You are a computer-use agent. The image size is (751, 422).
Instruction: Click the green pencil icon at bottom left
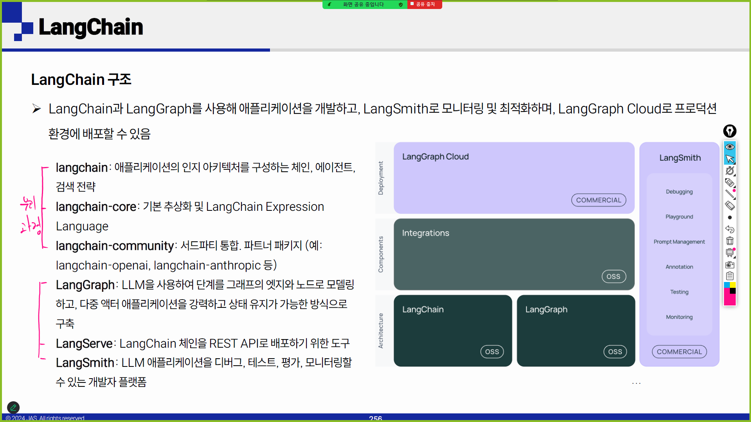click(x=13, y=408)
